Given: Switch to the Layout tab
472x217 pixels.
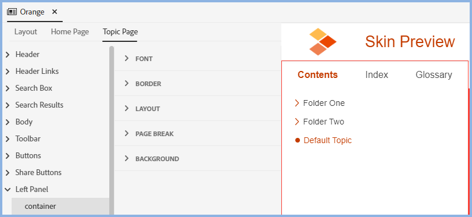Looking at the screenshot, I should point(26,31).
